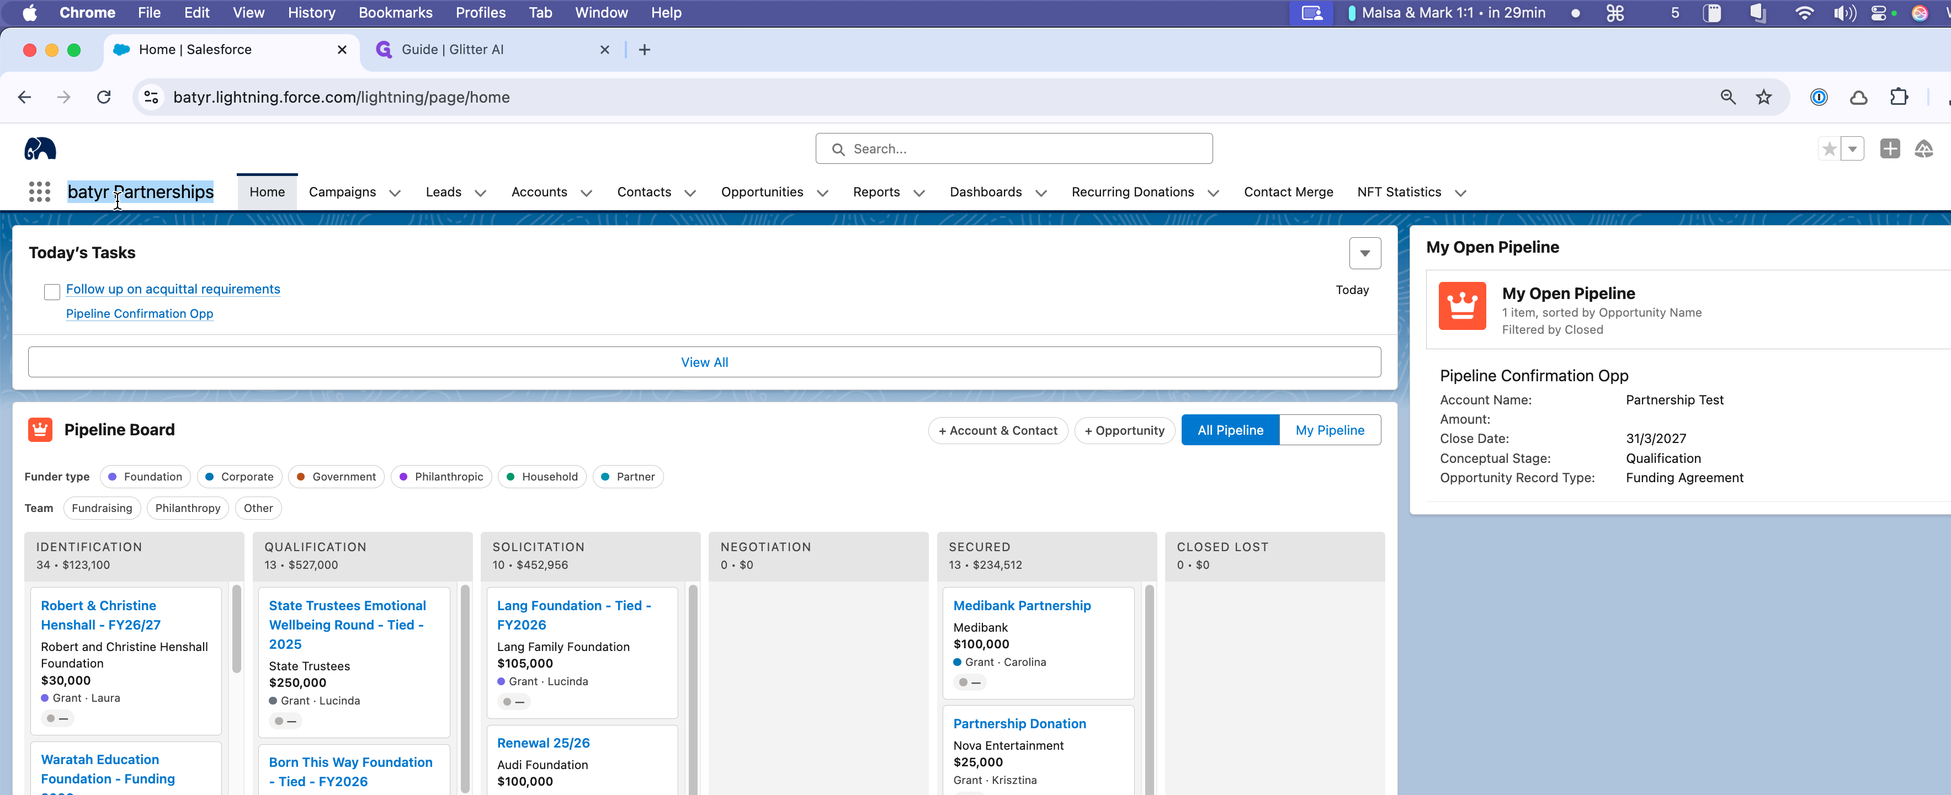Screen dimensions: 1951x795
Task: Expand the Leads nav dropdown chevron
Action: point(480,193)
